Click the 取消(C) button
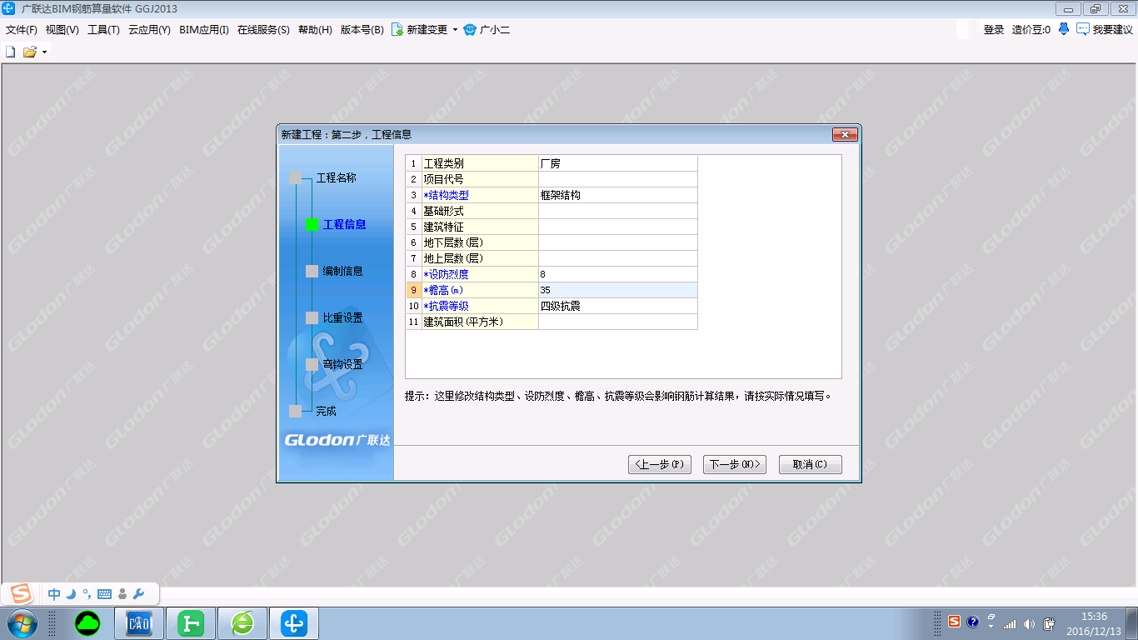This screenshot has height=640, width=1138. tap(811, 464)
